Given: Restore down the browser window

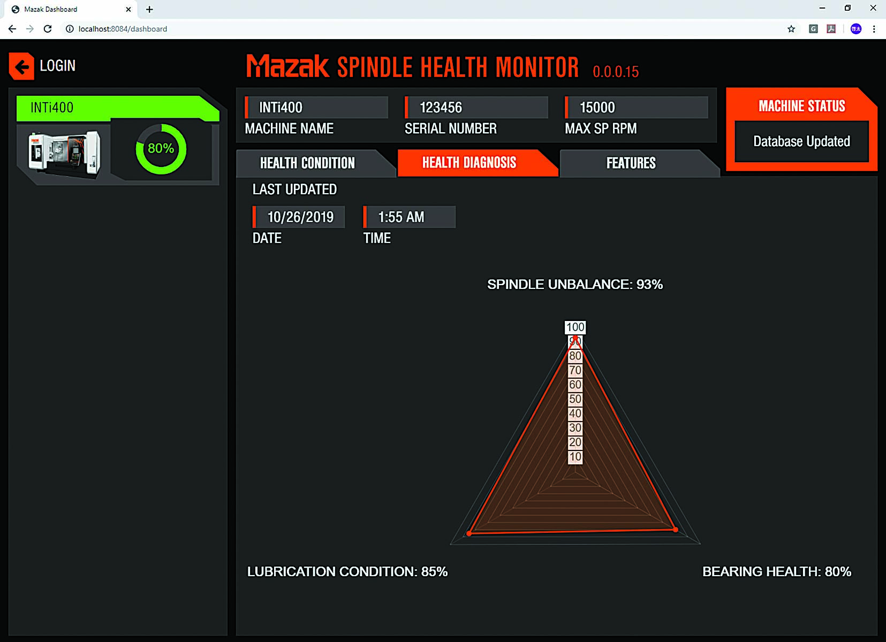Looking at the screenshot, I should coord(847,8).
